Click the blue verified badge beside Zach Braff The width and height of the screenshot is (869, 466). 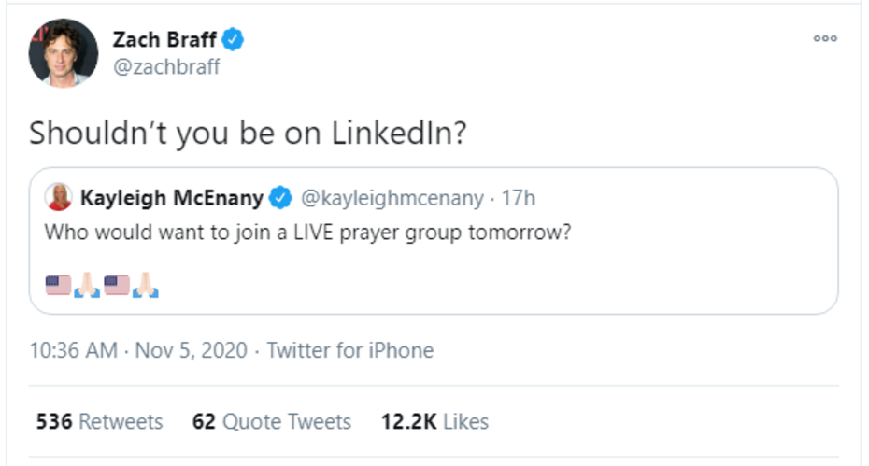pyautogui.click(x=233, y=40)
